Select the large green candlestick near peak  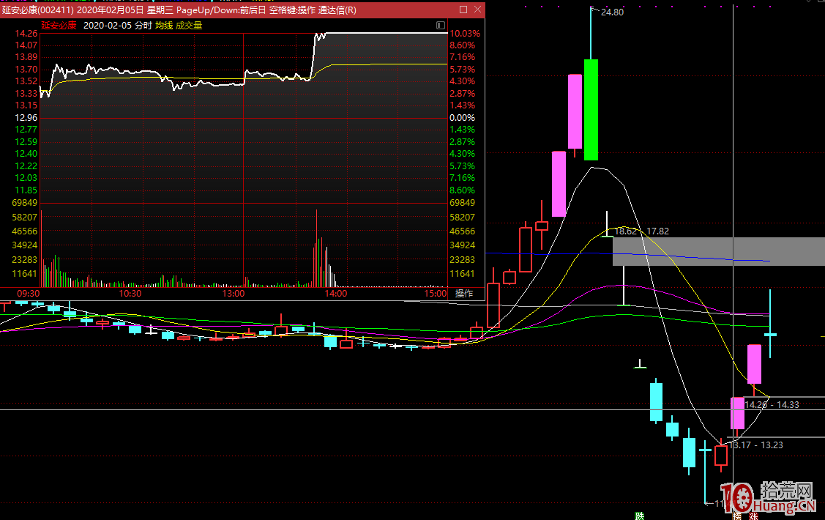tap(591, 110)
